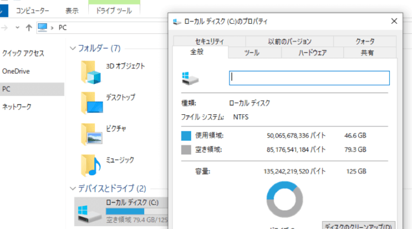The image size is (412, 229).
Task: Open the 以前のバージョン tab
Action: (289, 41)
